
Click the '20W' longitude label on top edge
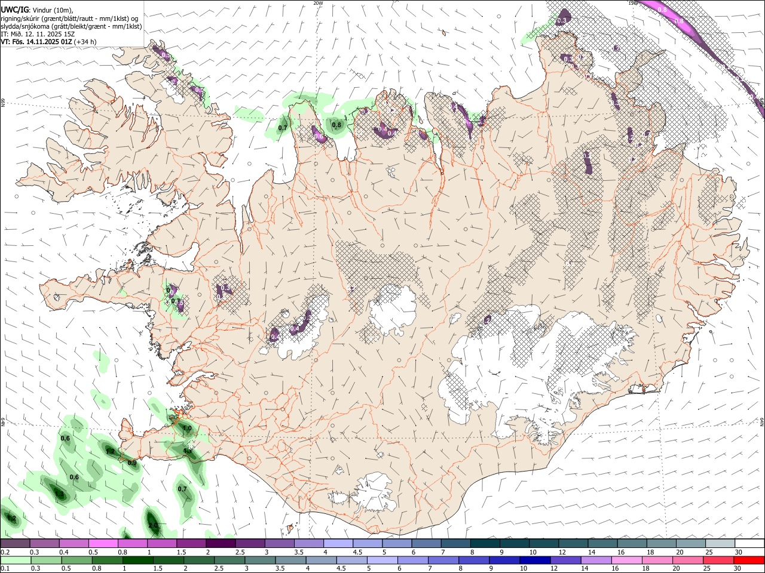(x=318, y=3)
